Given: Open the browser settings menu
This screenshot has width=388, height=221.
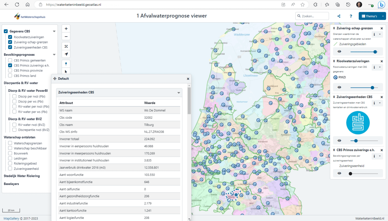Looking at the screenshot, I should coord(370,4).
